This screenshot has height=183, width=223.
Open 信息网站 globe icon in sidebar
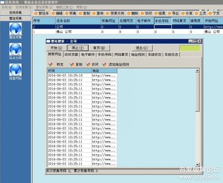click(x=15, y=70)
